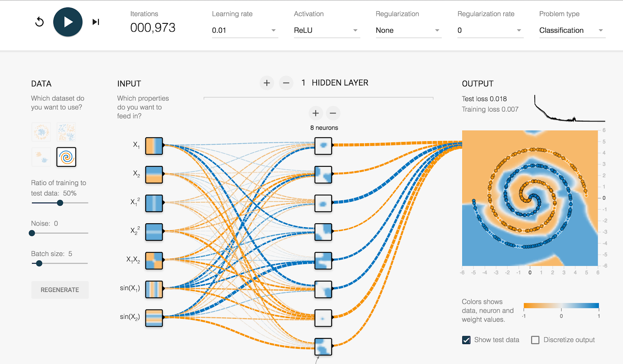Remove a hidden layer

tap(286, 83)
